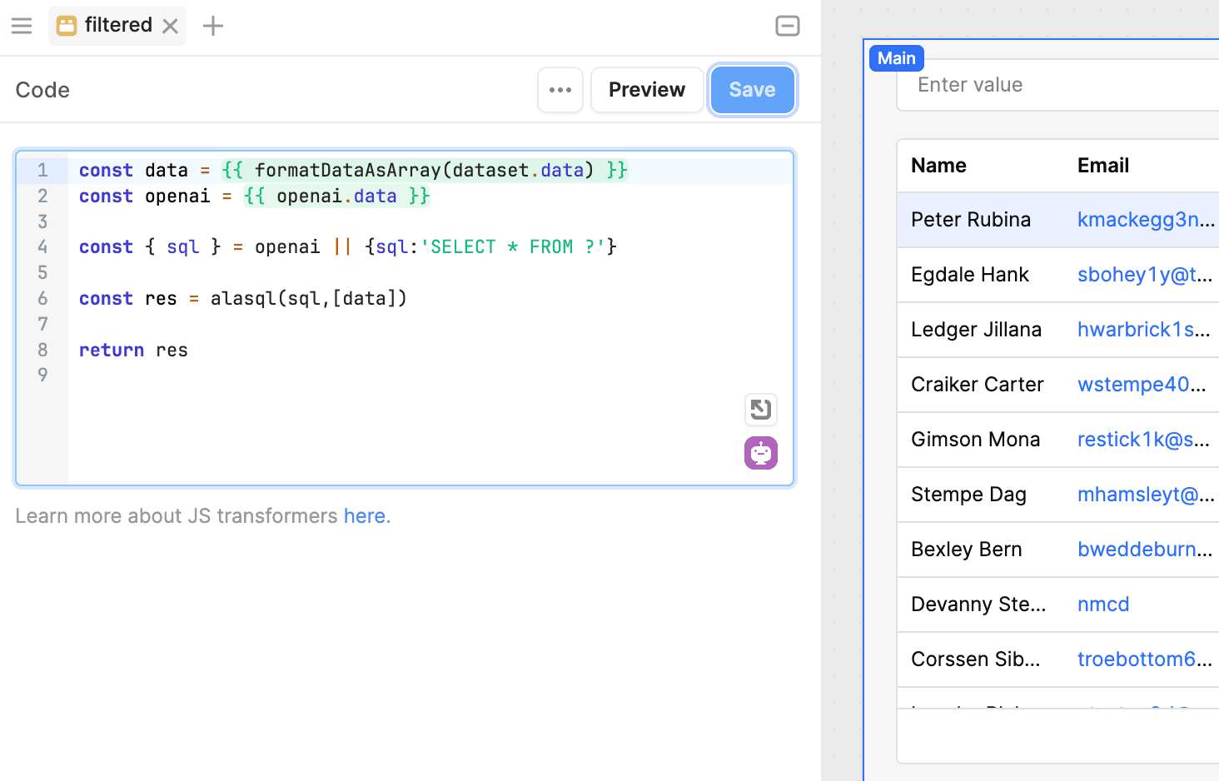Select the Main container label
This screenshot has height=781, width=1219.
click(x=896, y=58)
